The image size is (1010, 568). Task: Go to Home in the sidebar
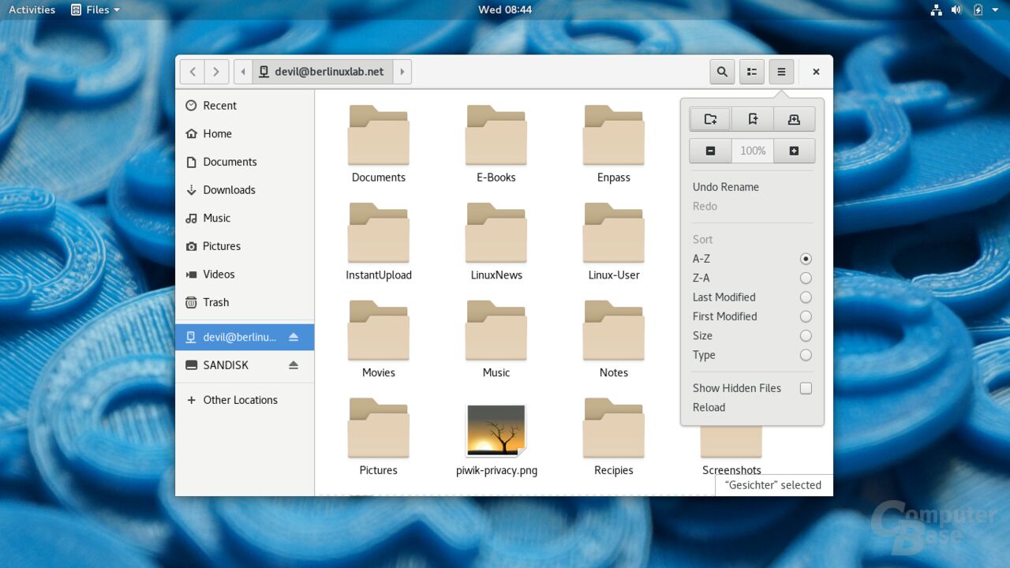coord(245,133)
